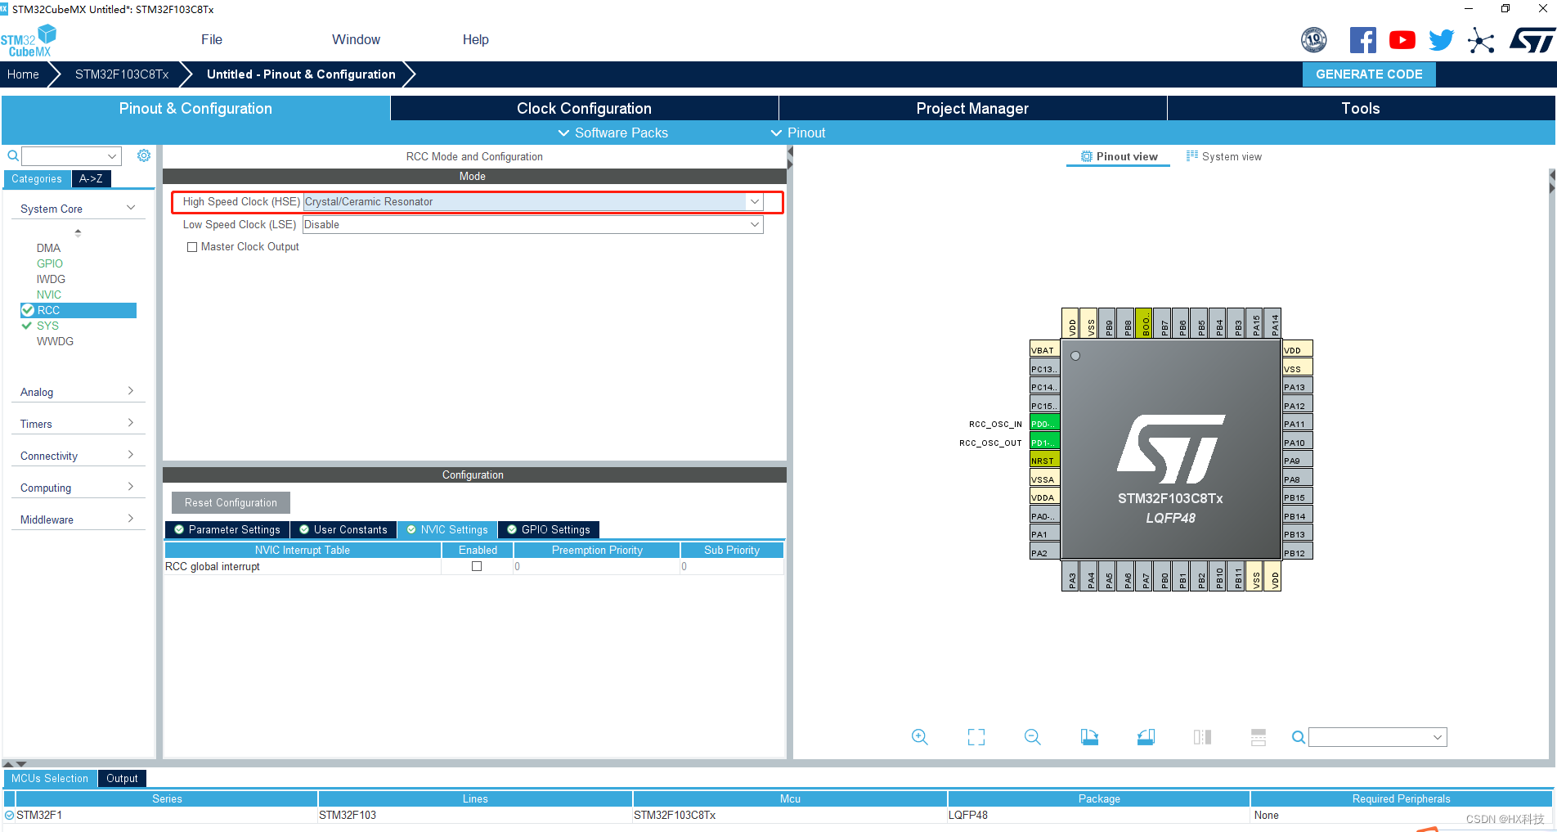The height and width of the screenshot is (832, 1557).
Task: Open the Software Packs menu
Action: (x=612, y=133)
